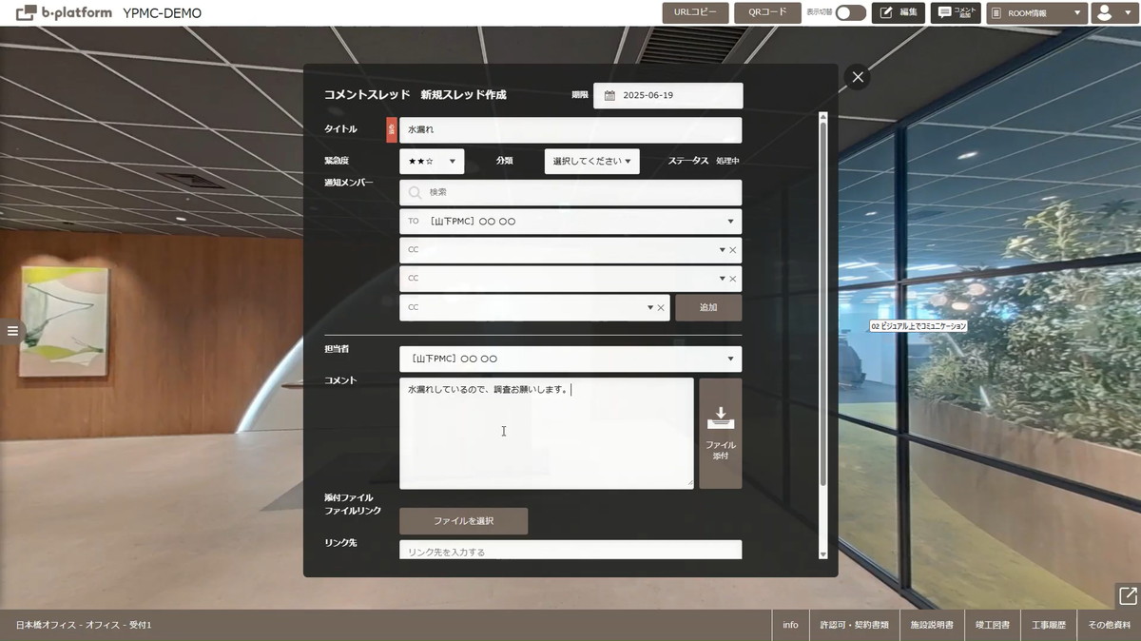Click the 期限 date field 2025-06-19
1141x641 pixels.
pos(667,96)
